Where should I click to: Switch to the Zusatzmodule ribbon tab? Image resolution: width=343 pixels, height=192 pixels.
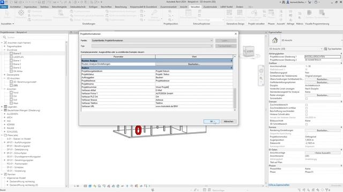(210, 7)
